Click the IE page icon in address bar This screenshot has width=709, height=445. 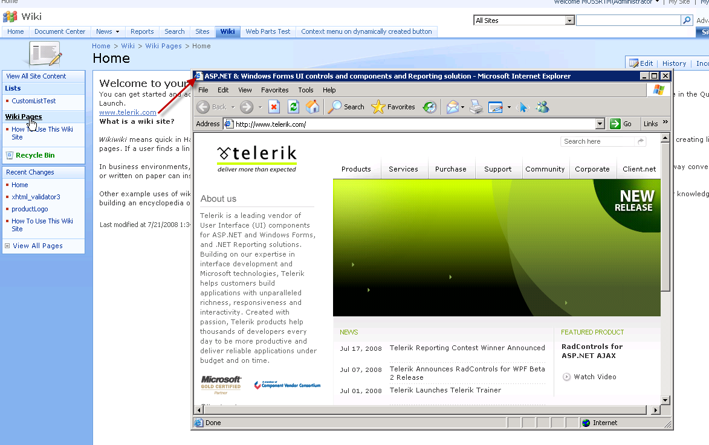pos(229,124)
